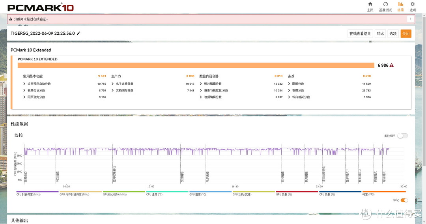Click the 物理测试 marker on the chart
This screenshot has width=426, height=224.
(376, 177)
